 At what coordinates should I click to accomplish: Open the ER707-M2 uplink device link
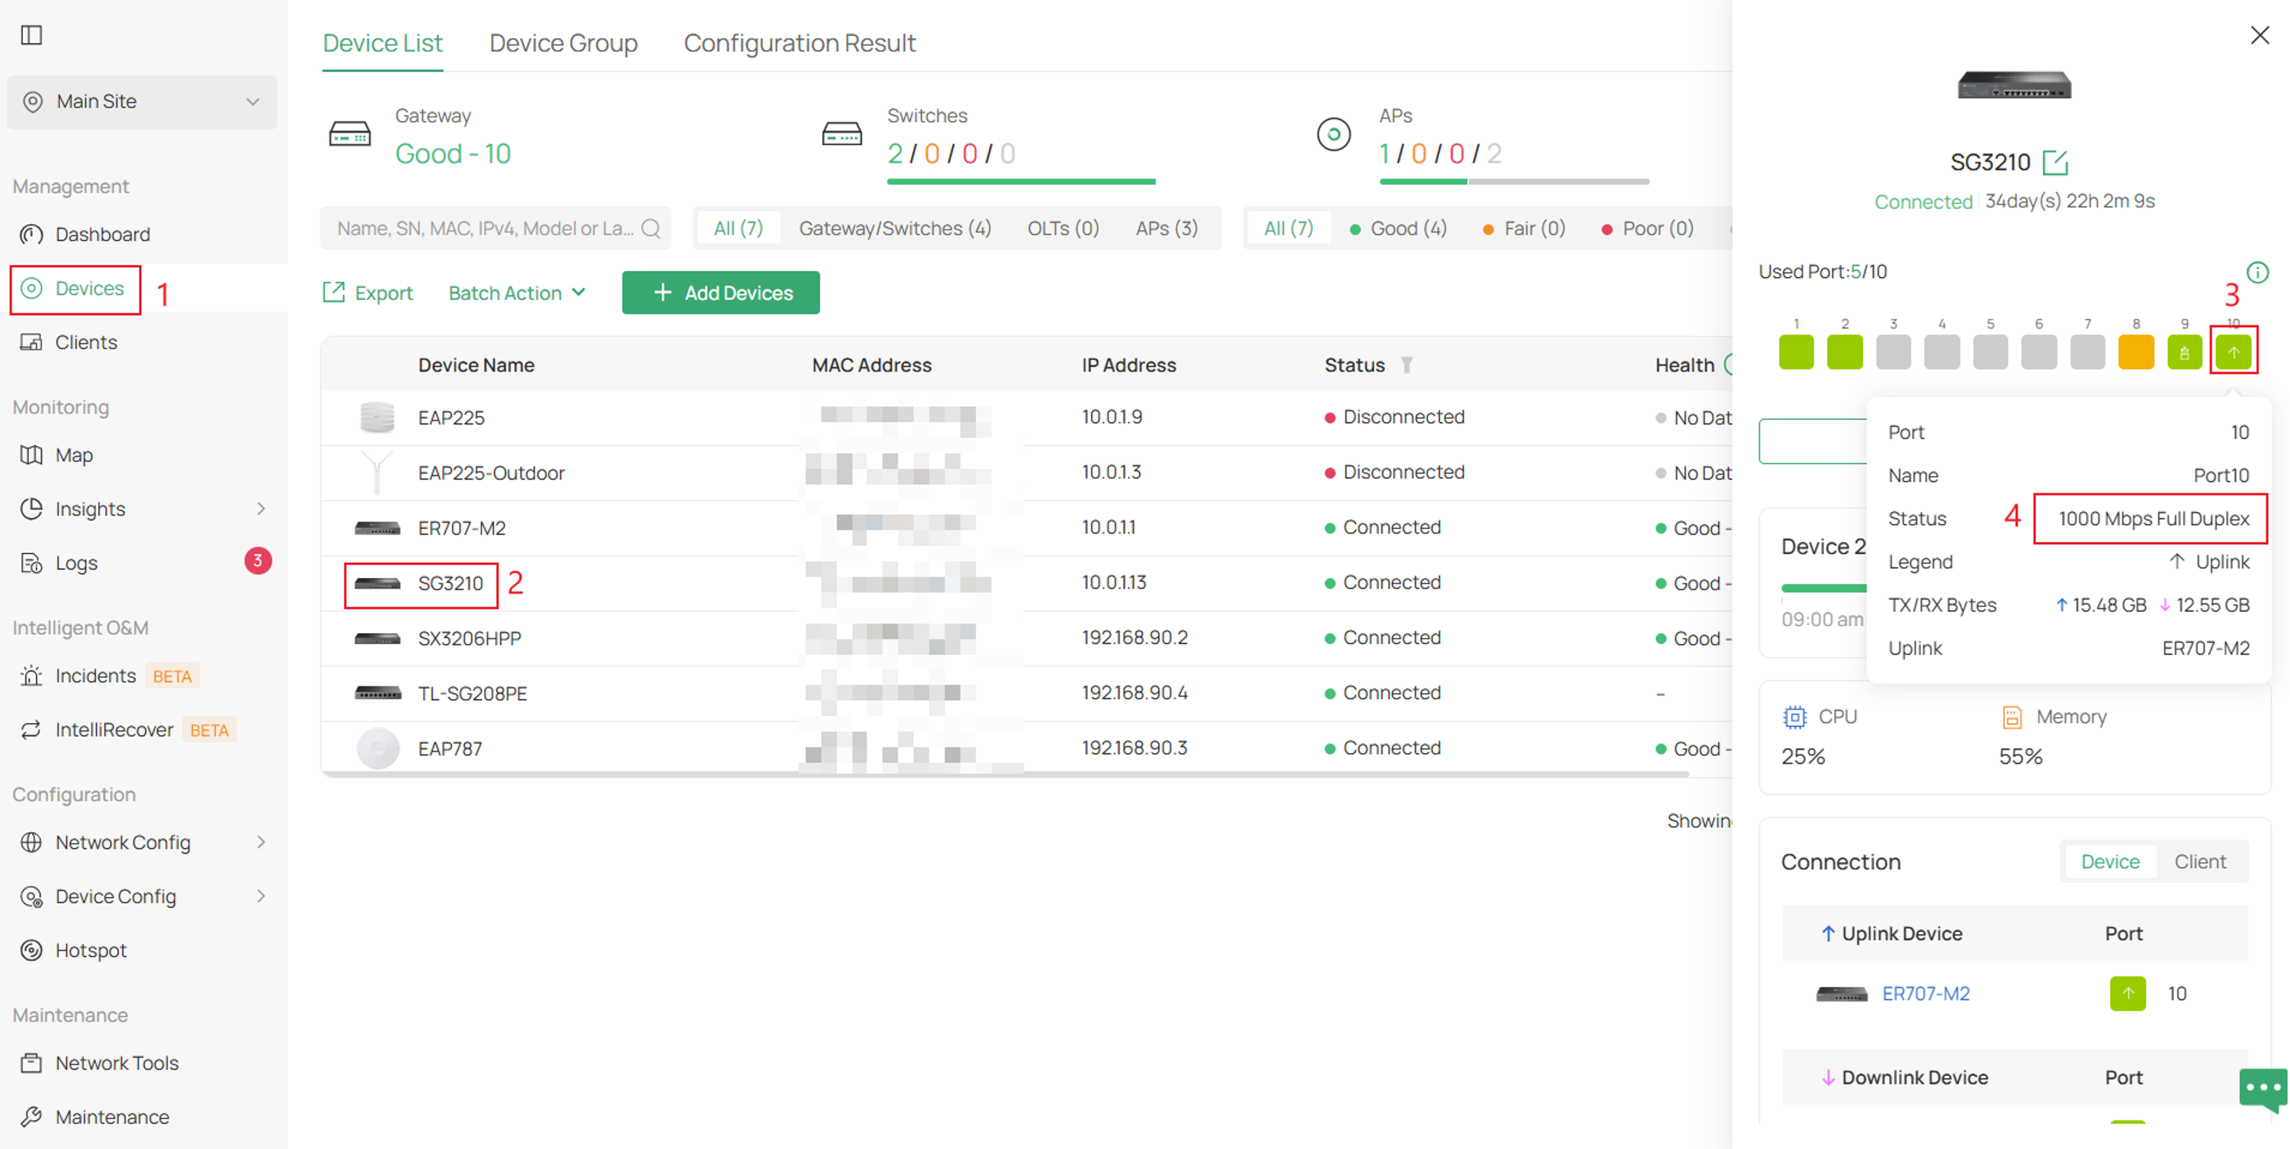(1925, 993)
